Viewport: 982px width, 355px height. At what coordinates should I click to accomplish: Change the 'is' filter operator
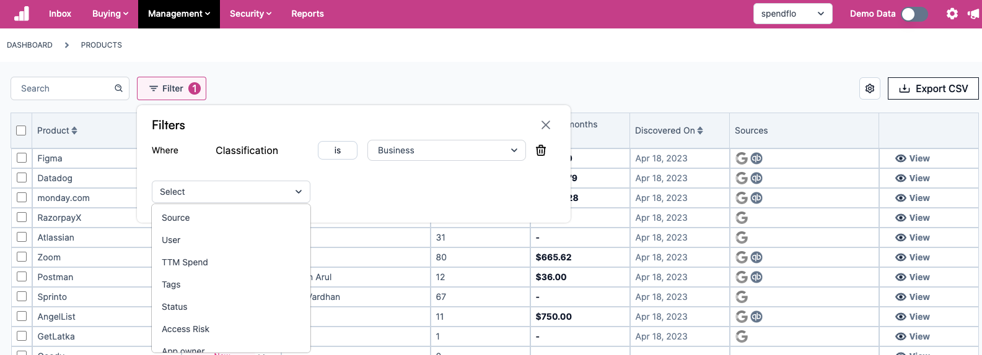(x=338, y=150)
